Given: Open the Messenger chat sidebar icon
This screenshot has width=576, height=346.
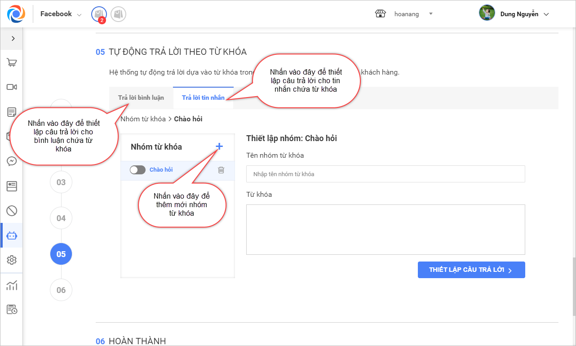Looking at the screenshot, I should (12, 161).
